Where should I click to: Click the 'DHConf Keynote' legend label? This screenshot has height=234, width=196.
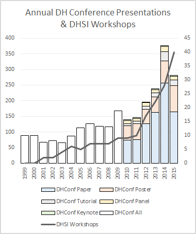pos(77,212)
